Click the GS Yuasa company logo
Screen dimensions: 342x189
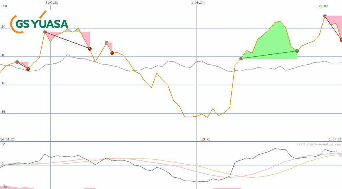coord(39,23)
